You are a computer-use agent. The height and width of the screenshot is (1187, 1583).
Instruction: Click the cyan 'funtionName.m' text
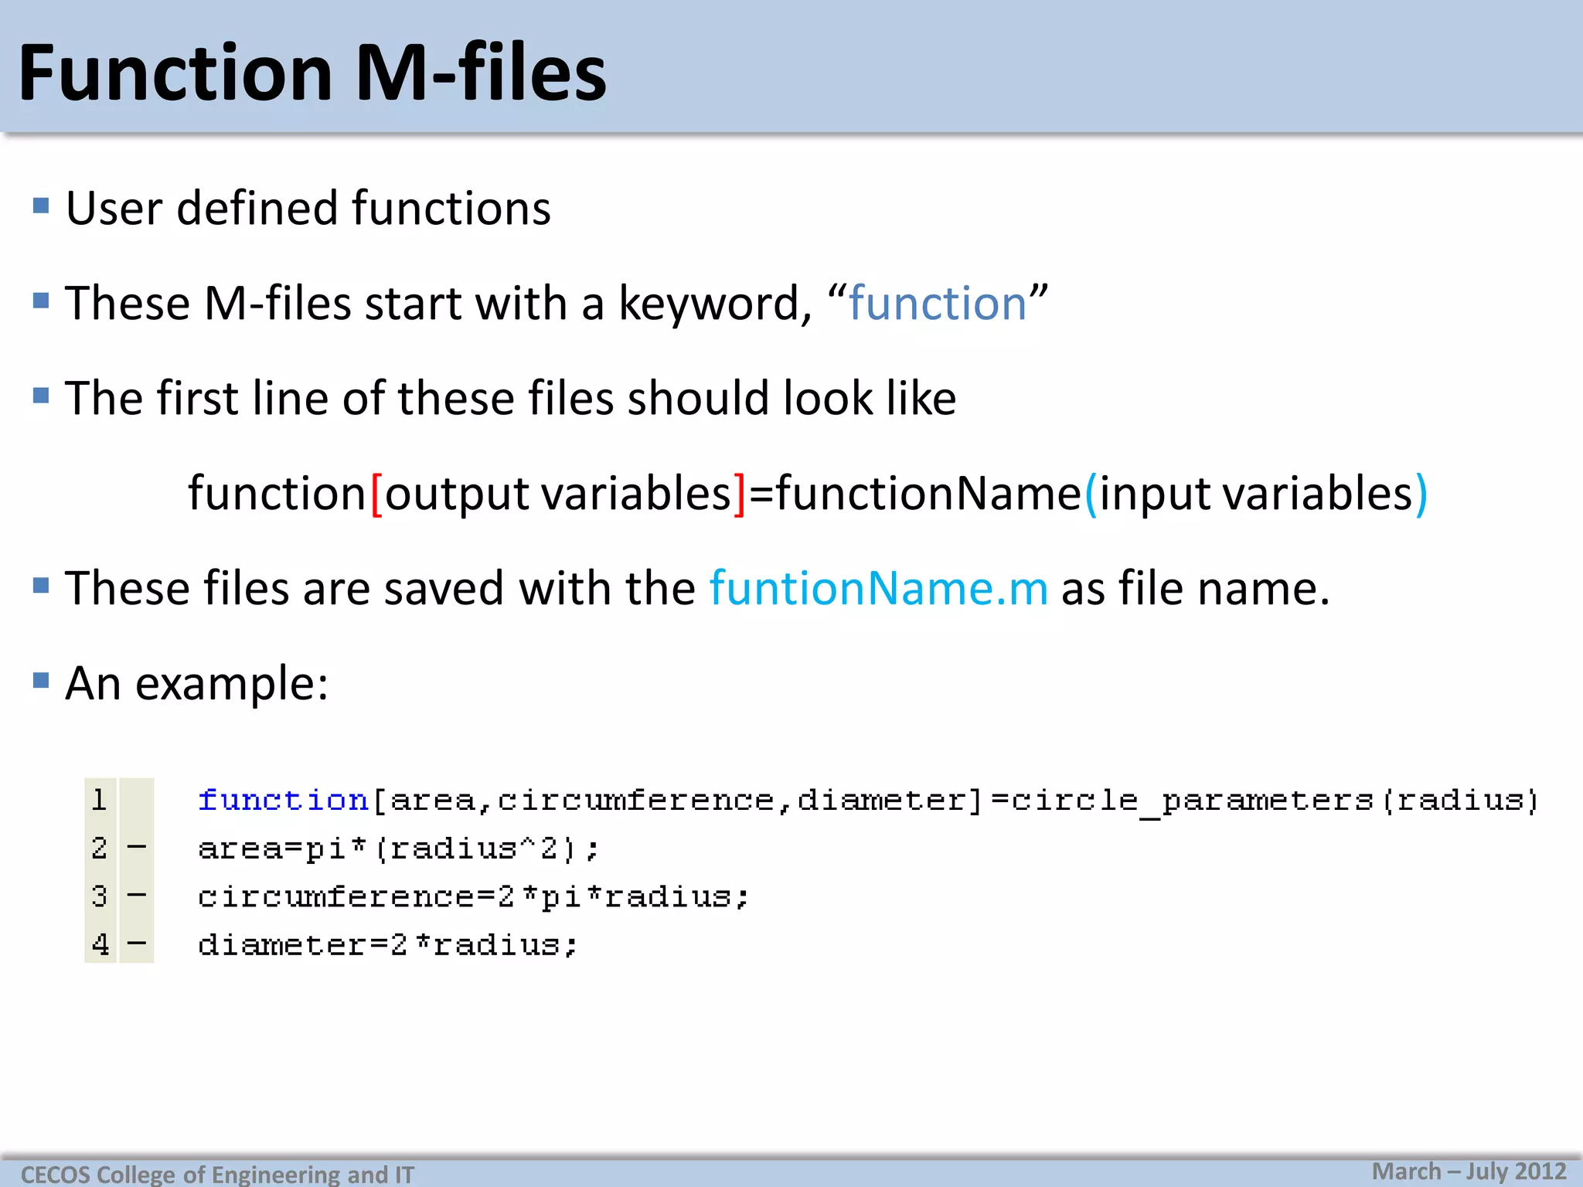879,588
